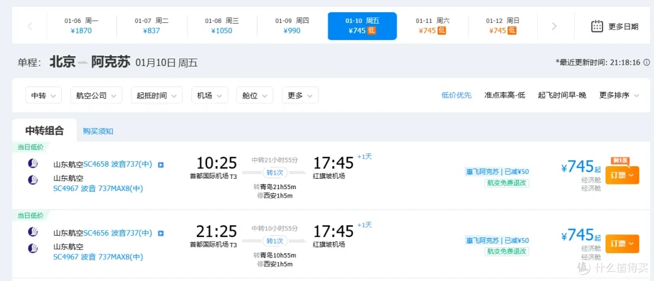Sort by 准点率高-低
Viewport: 654px width, 281px height.
[x=504, y=95]
